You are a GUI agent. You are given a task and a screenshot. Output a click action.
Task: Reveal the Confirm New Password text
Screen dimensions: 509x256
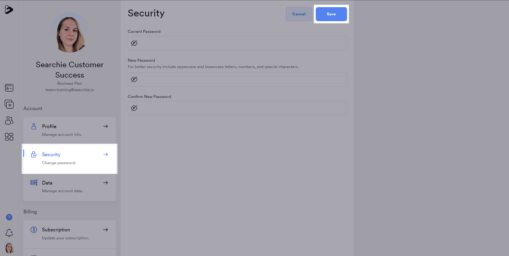(x=134, y=108)
